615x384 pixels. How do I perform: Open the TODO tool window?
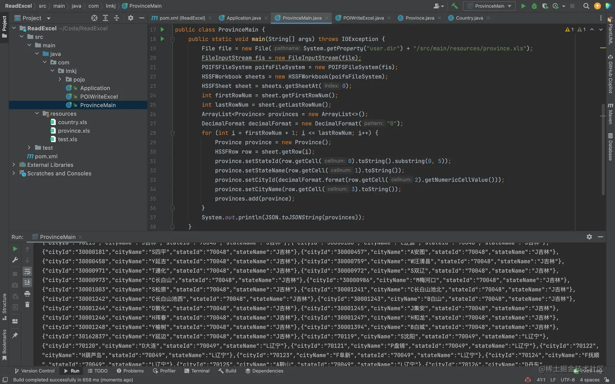click(x=98, y=371)
